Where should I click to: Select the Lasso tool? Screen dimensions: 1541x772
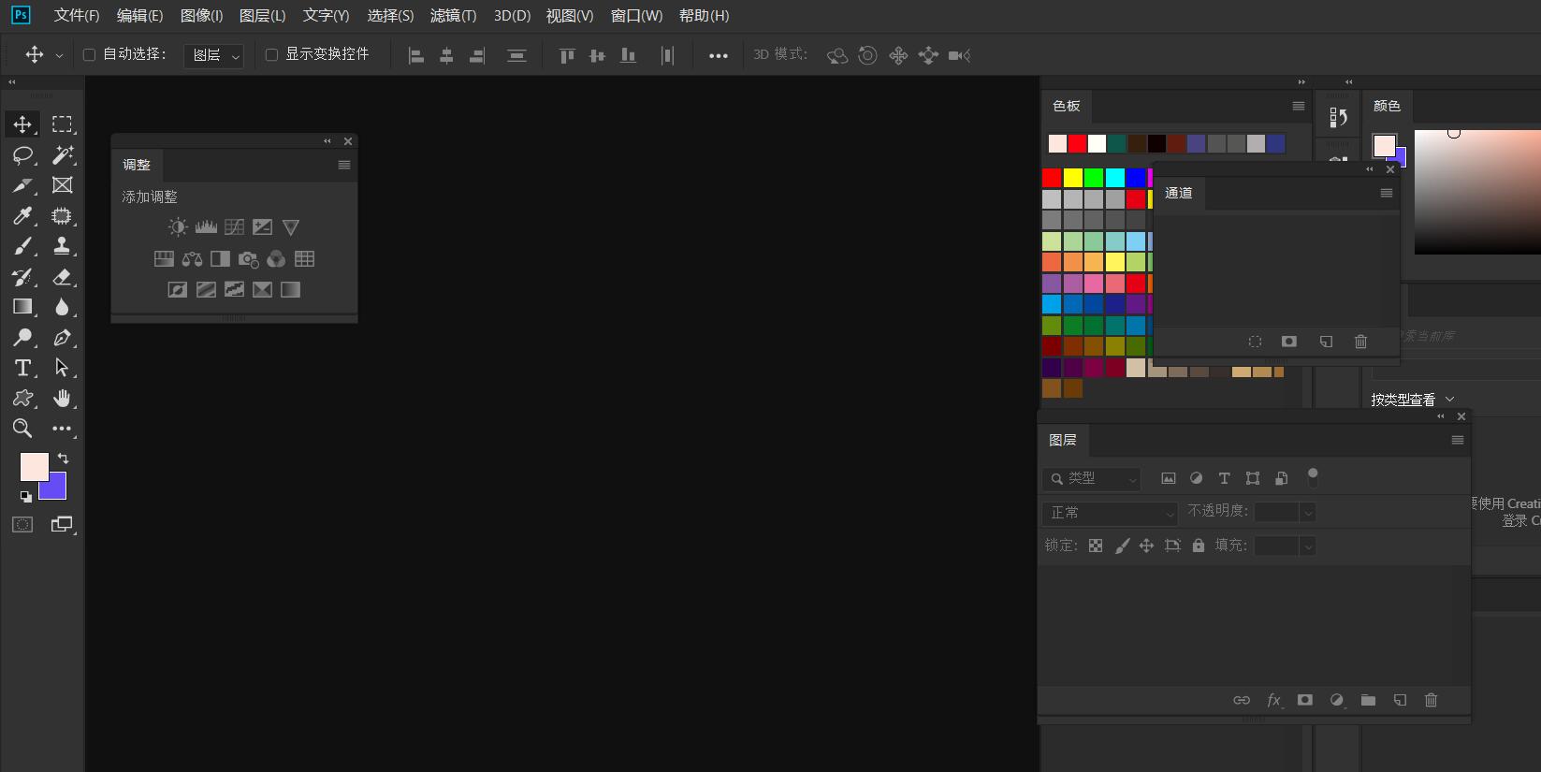click(22, 154)
